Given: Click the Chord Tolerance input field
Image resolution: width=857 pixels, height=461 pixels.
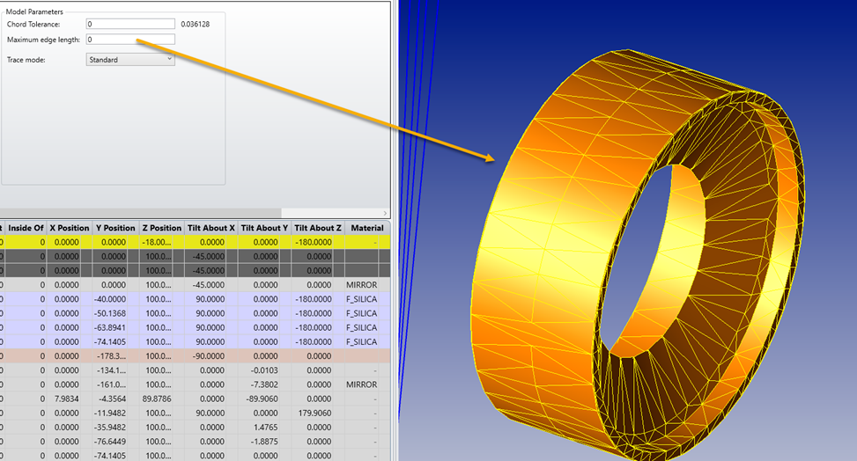Looking at the screenshot, I should tap(130, 24).
